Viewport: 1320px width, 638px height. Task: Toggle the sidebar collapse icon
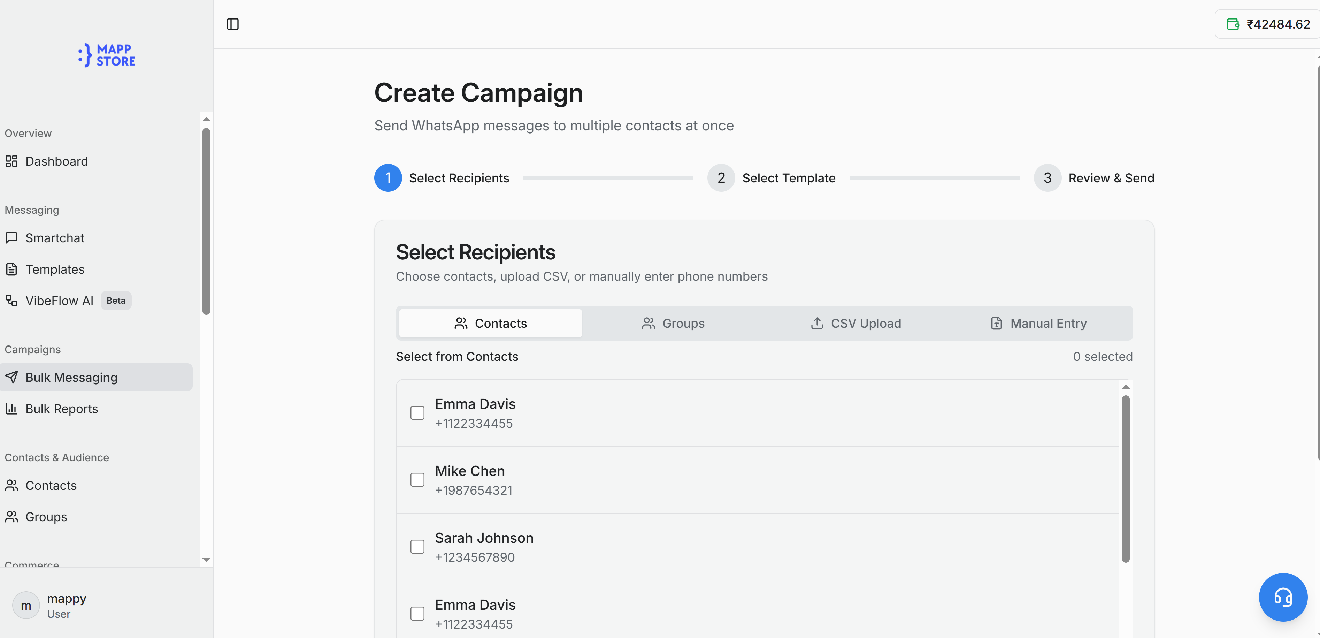pos(233,24)
